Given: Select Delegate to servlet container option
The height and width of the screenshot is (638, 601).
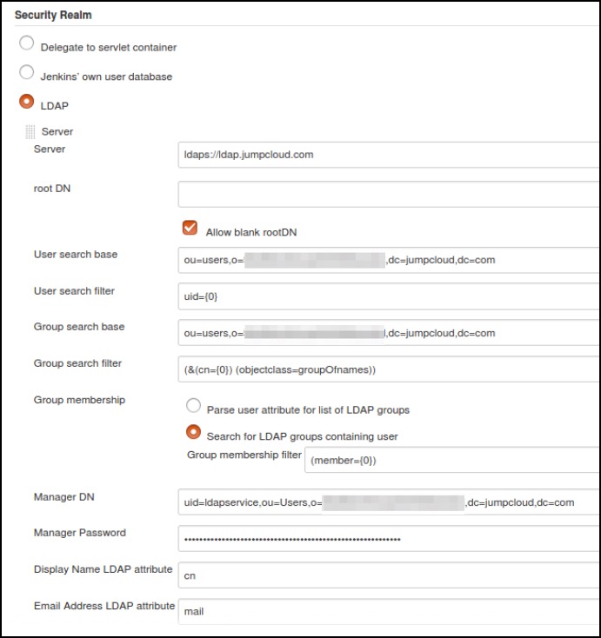Looking at the screenshot, I should (27, 44).
